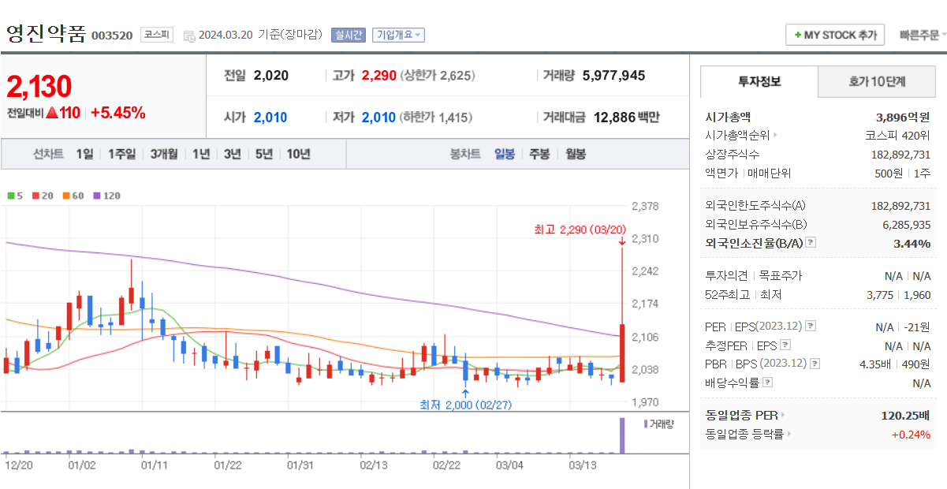
Task: Click the 전일 value 2,020
Action: 271,76
